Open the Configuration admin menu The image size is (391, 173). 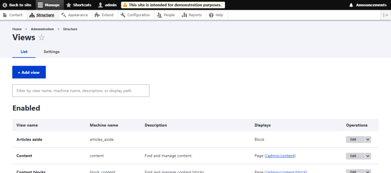(x=136, y=15)
